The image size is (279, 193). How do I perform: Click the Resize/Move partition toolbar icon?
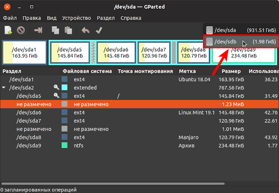[38, 30]
